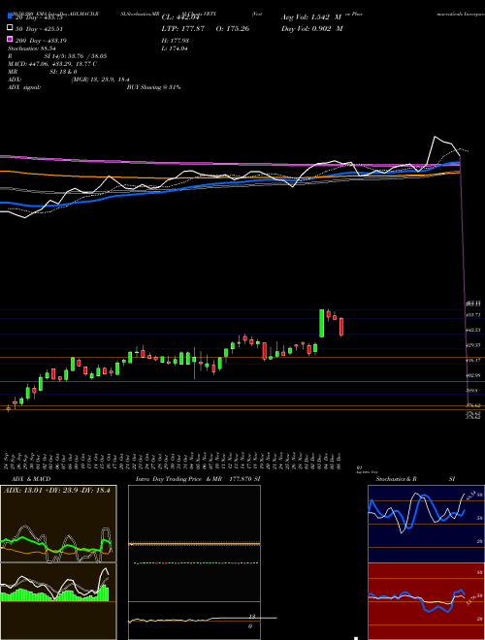Open the Intra Day Trading Price panel
This screenshot has width=485, height=640.
point(194,562)
